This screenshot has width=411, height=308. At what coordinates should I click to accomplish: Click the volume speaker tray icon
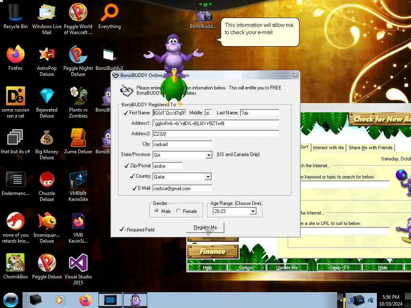[x=370, y=300]
